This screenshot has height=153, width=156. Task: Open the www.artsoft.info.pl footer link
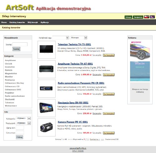tap(78, 148)
